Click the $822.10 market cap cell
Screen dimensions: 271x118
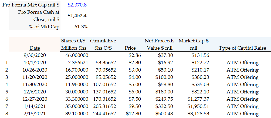click(200, 92)
